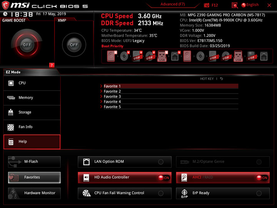Open Hardware Monitor

tap(34, 193)
